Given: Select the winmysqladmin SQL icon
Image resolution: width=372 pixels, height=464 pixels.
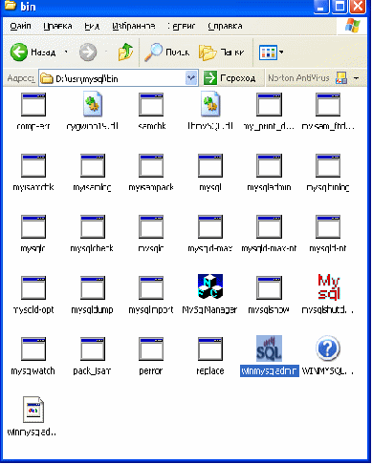Looking at the screenshot, I should 269,348.
